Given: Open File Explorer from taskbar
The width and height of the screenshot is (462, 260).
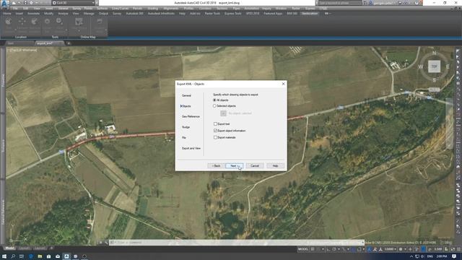Looking at the screenshot, I should point(40,256).
